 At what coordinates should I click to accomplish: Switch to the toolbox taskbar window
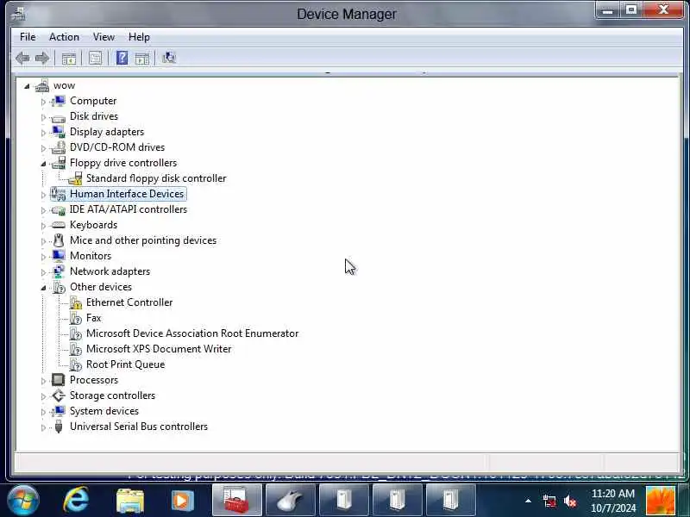click(236, 501)
